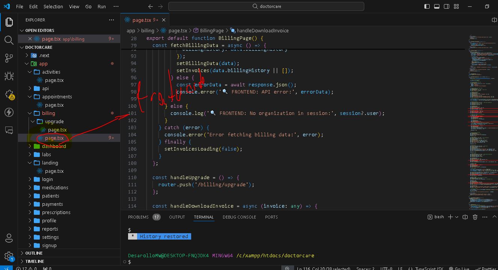Click the Manage gear icon

pyautogui.click(x=9, y=256)
